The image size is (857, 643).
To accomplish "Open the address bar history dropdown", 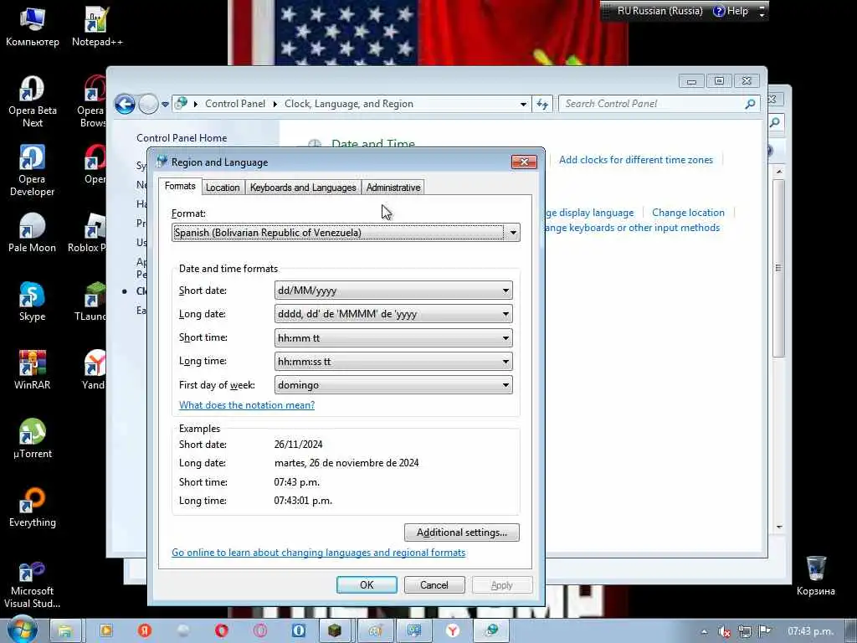I will [523, 104].
